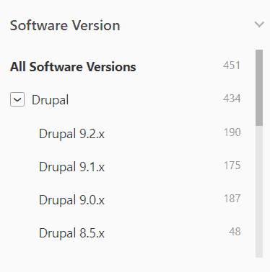Collapse the Drupal tree chevron box
270x272 pixels.
(17, 99)
